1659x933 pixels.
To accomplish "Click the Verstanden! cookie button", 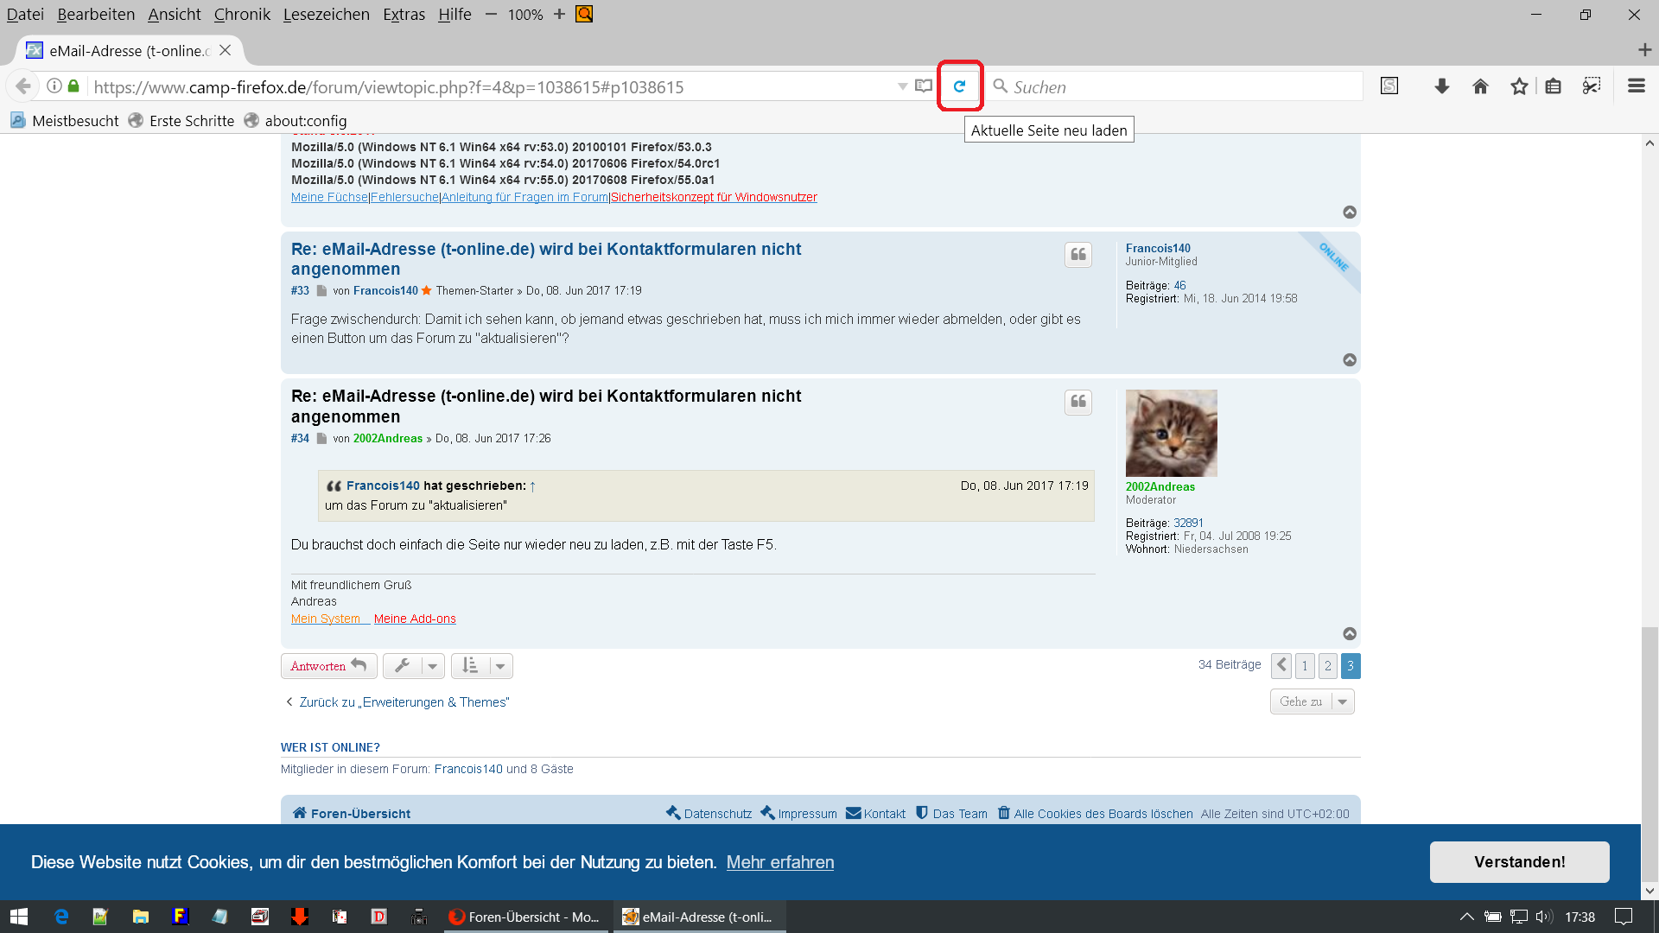I will (x=1519, y=862).
